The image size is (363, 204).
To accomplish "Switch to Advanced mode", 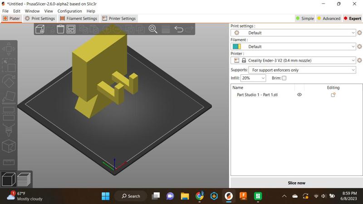I will 329,18.
